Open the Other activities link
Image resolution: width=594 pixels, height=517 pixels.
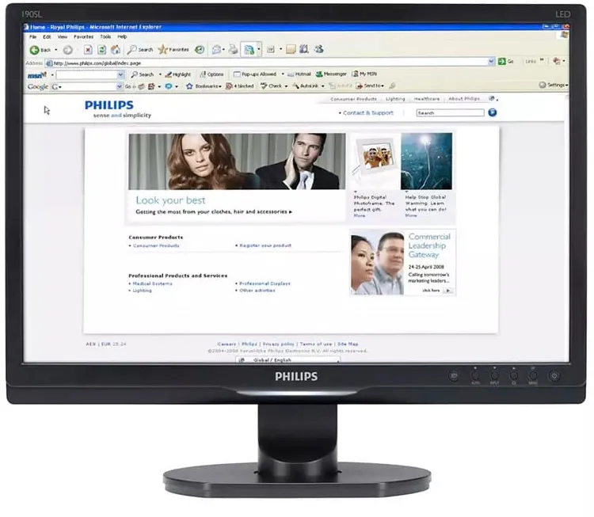pos(257,291)
